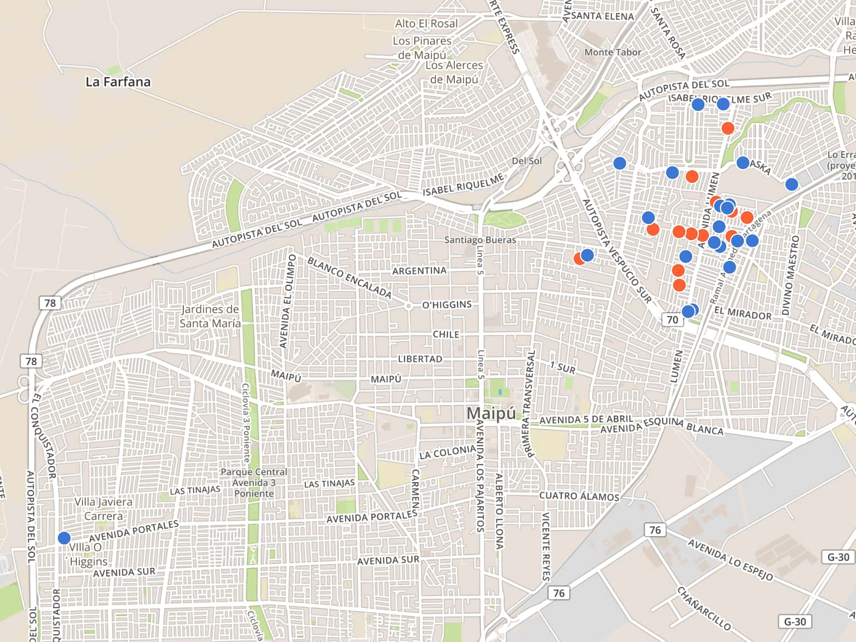Select the lowest orange marker above route 70
The height and width of the screenshot is (642, 856).
pyautogui.click(x=679, y=285)
